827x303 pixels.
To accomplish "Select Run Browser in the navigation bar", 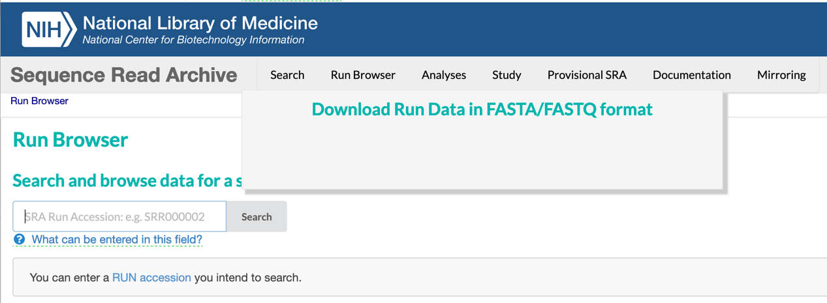I will click(363, 75).
